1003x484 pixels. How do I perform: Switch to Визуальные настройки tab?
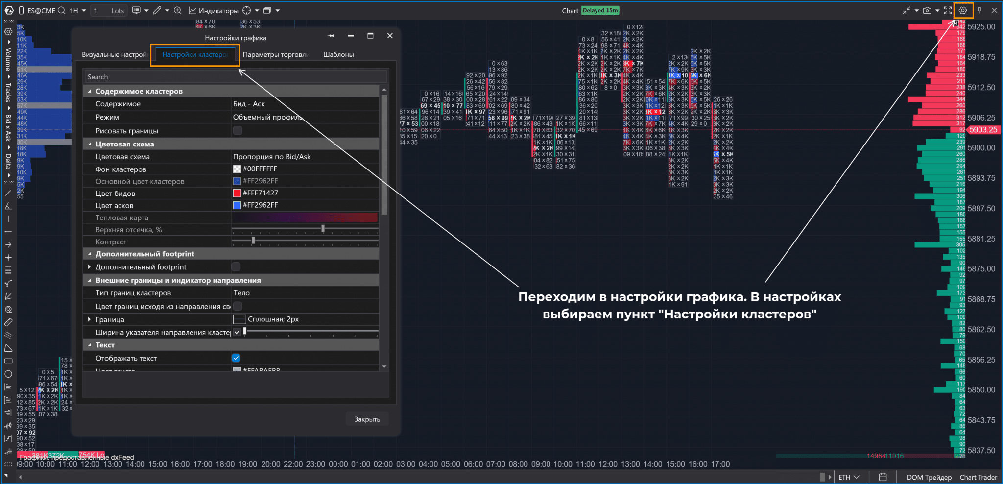point(114,55)
